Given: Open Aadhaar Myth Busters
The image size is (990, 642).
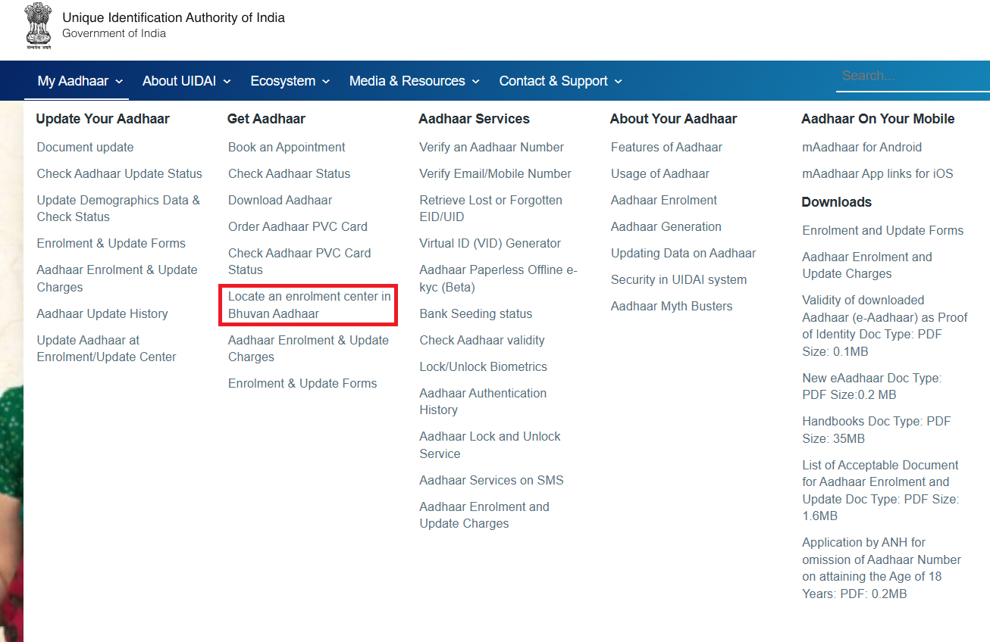Looking at the screenshot, I should [x=672, y=306].
